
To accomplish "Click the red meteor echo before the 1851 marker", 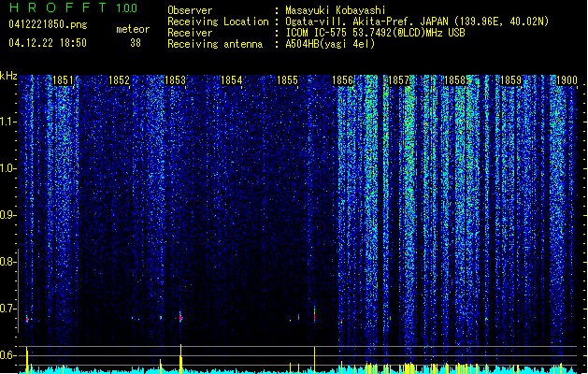I will click(27, 320).
